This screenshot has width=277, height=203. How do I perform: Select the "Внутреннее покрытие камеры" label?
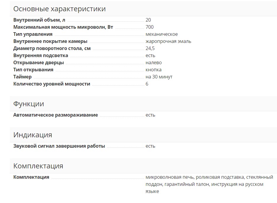point(50,41)
